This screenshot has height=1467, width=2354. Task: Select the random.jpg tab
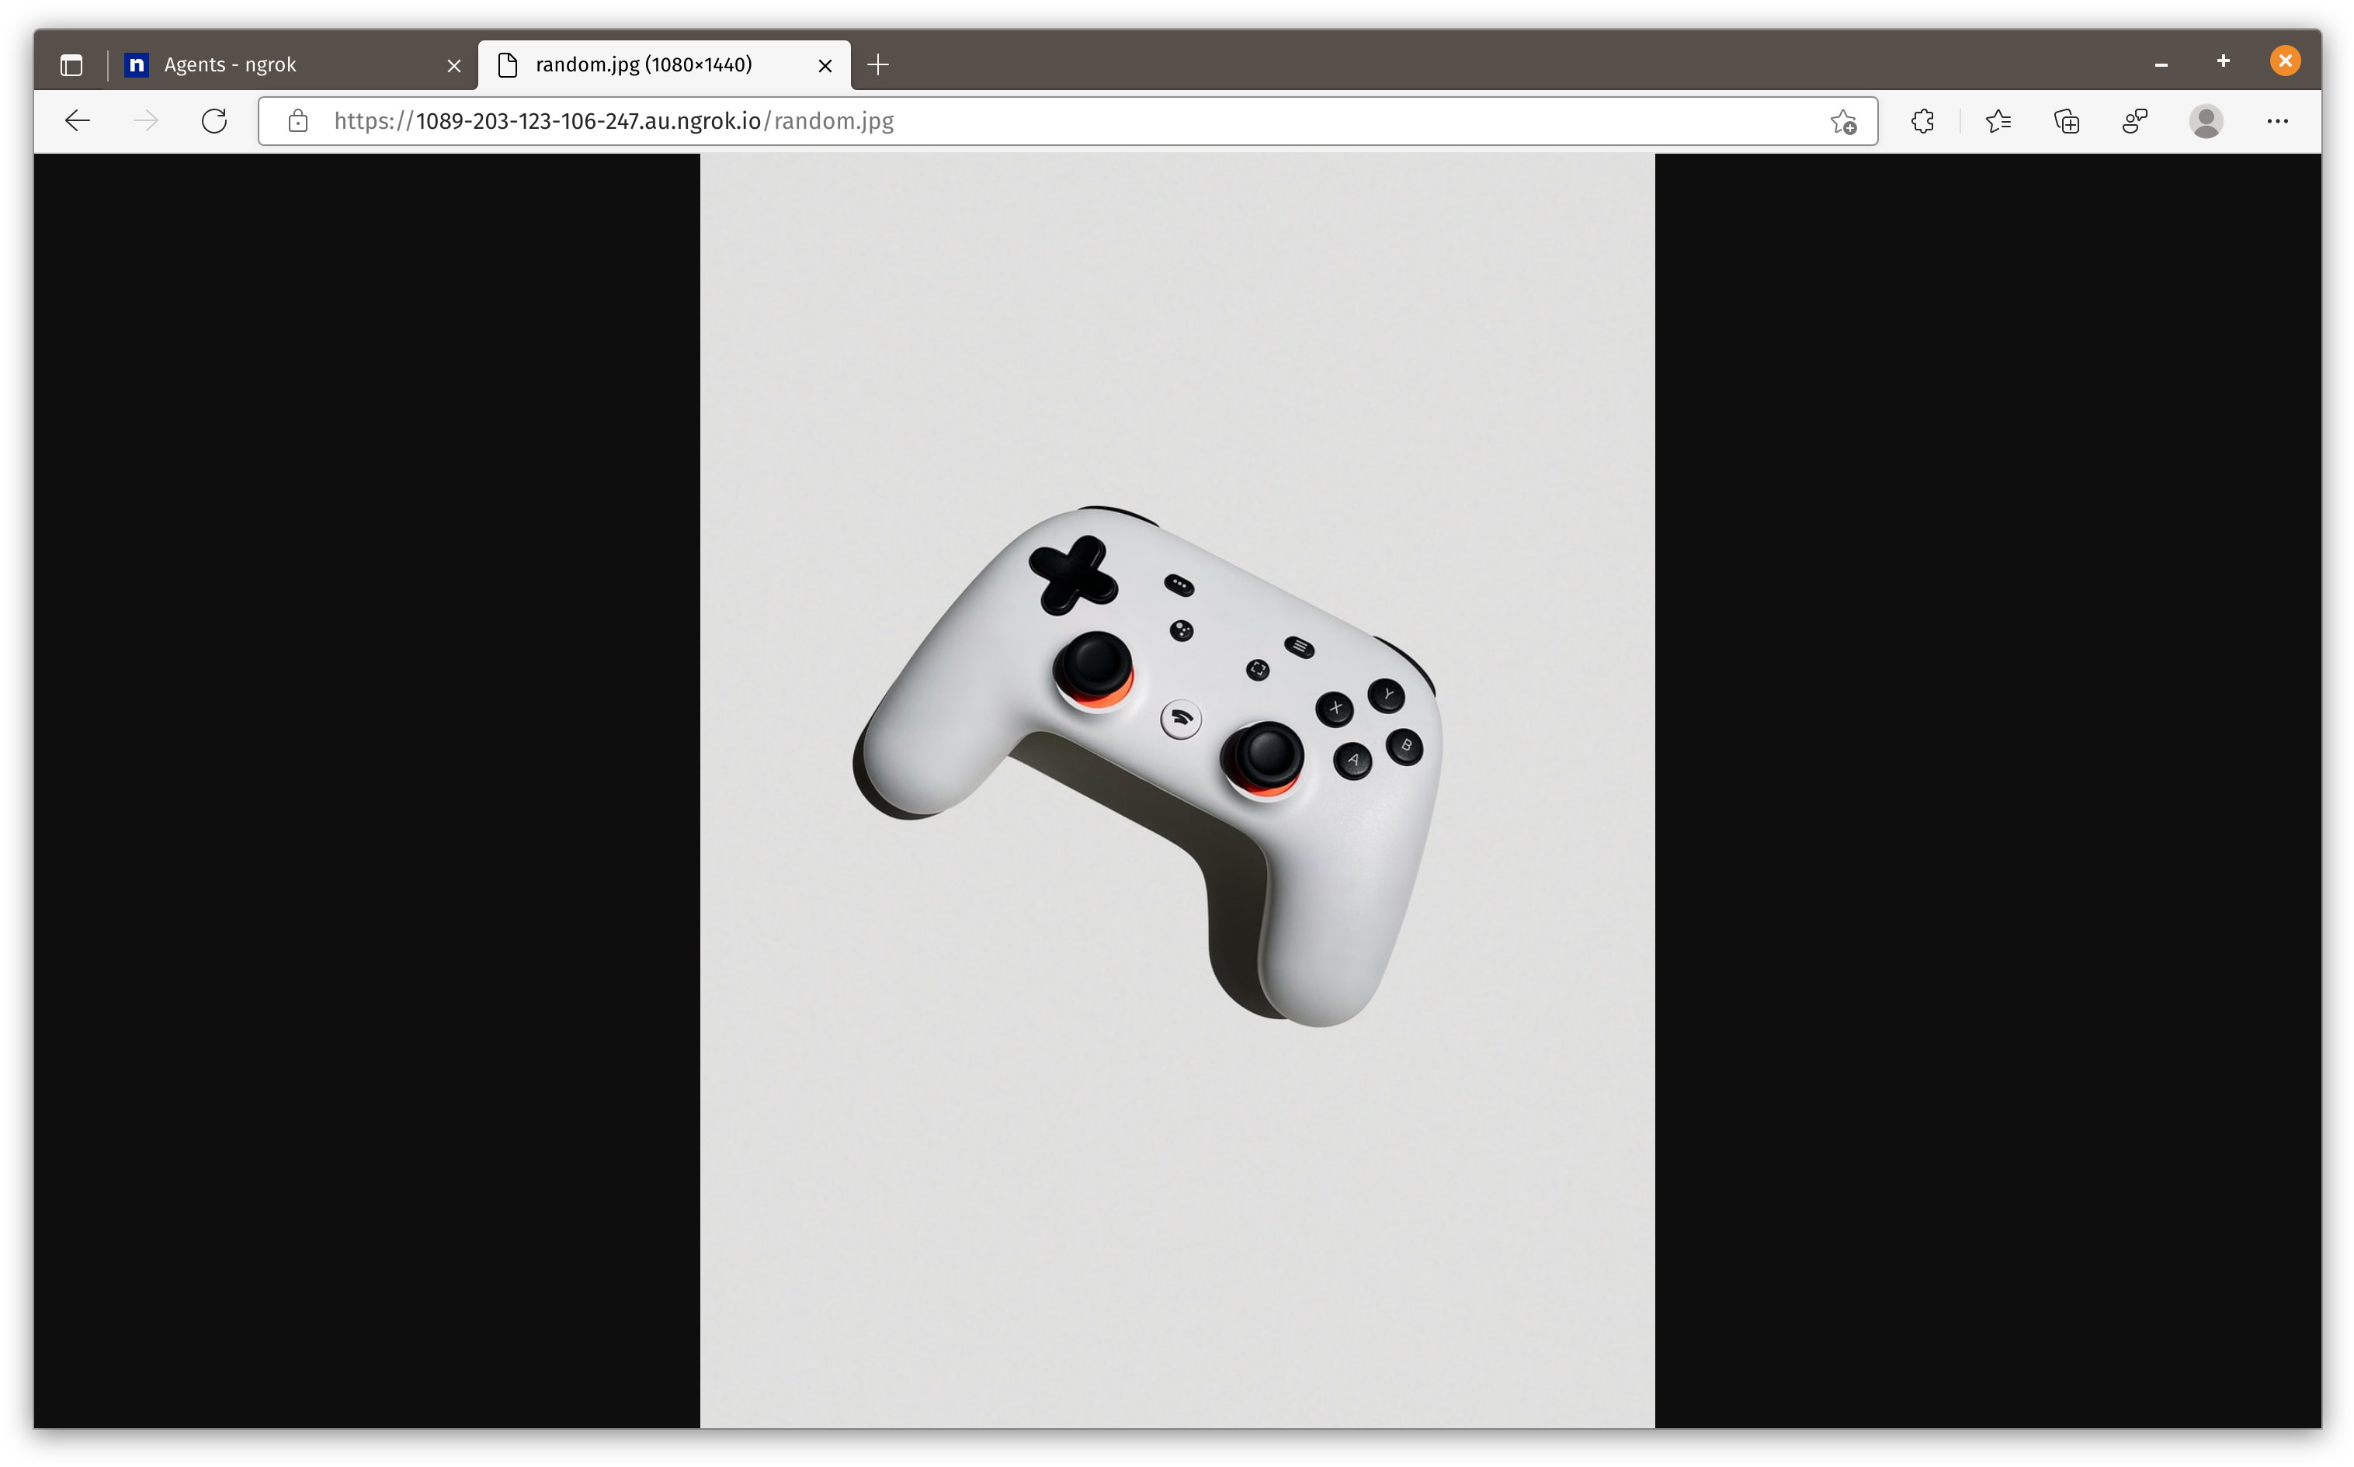pyautogui.click(x=644, y=65)
